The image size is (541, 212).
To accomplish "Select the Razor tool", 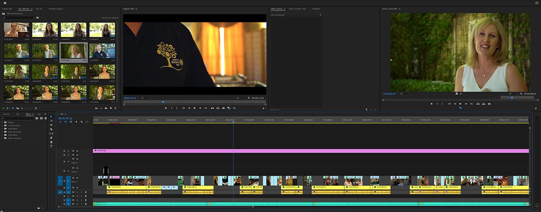I will (51, 129).
